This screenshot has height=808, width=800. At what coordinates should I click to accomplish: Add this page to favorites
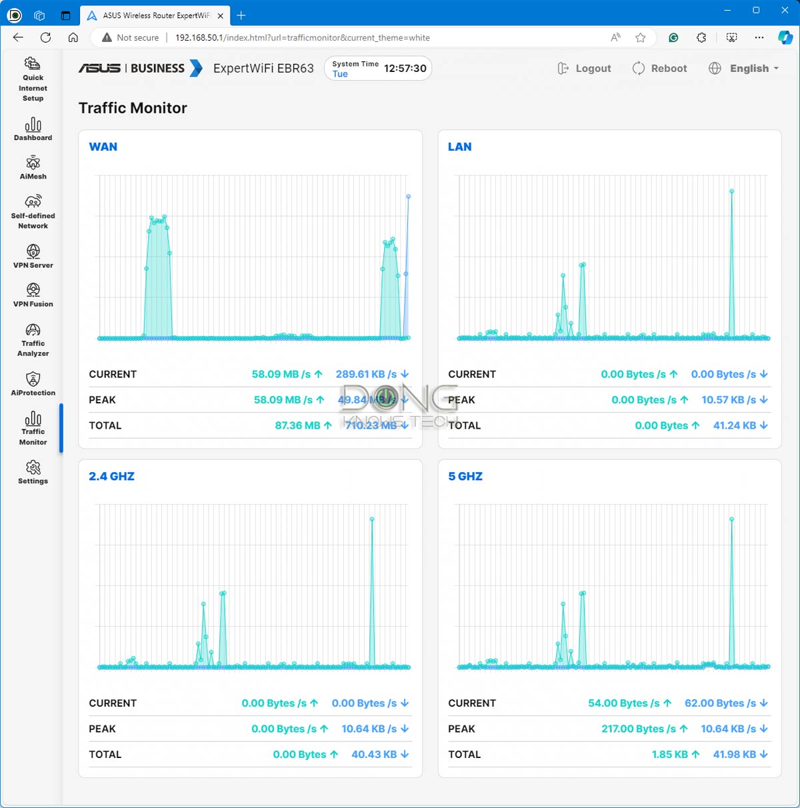tap(640, 37)
